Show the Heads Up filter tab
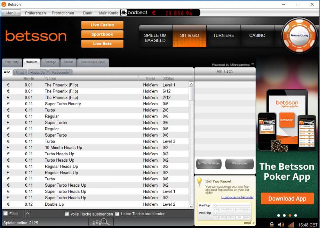Image resolution: width=320 pixels, height=228 pixels. point(37,72)
